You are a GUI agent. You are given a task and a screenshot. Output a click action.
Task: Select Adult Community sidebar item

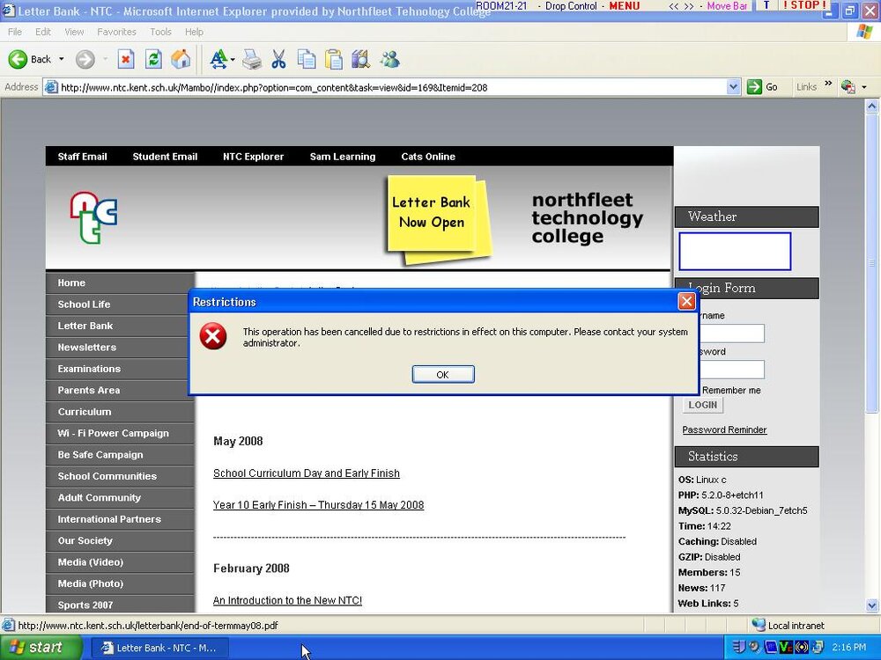pyautogui.click(x=120, y=497)
